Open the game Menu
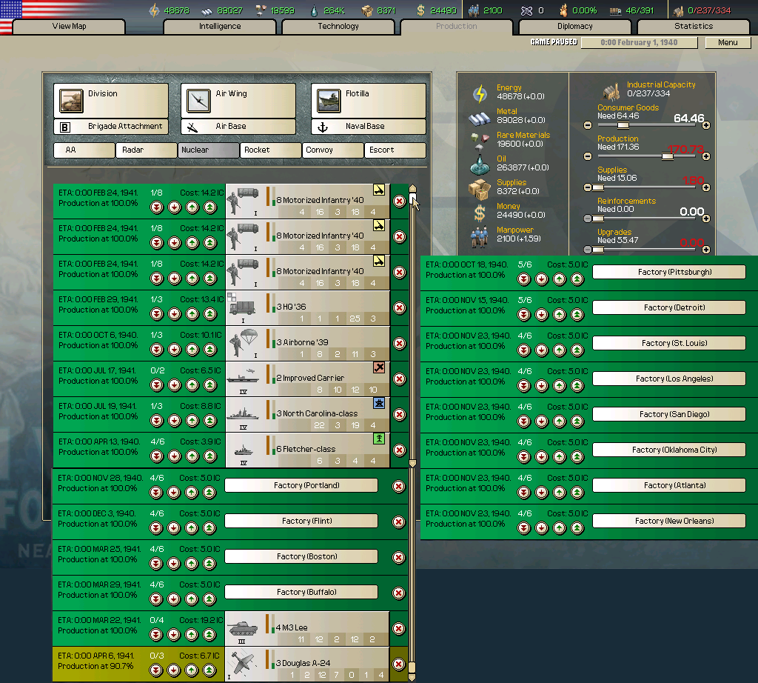 728,42
